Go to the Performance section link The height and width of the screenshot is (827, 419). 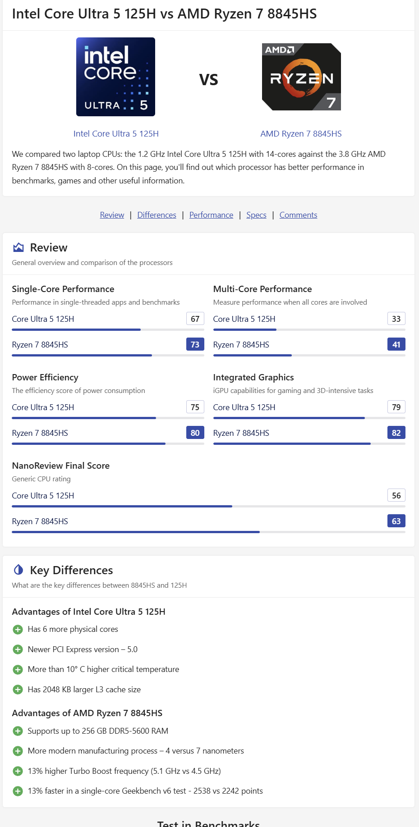pos(211,215)
